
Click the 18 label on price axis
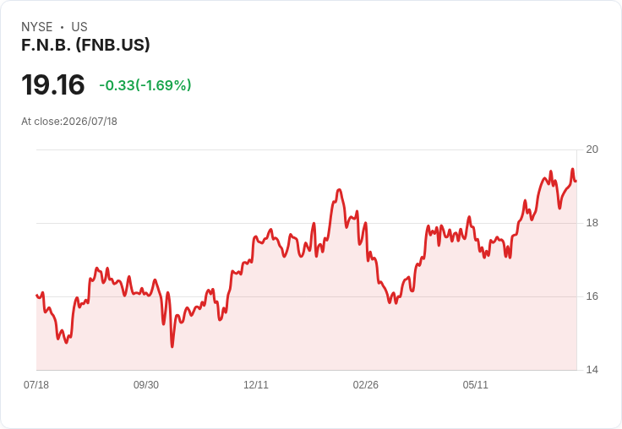click(592, 223)
